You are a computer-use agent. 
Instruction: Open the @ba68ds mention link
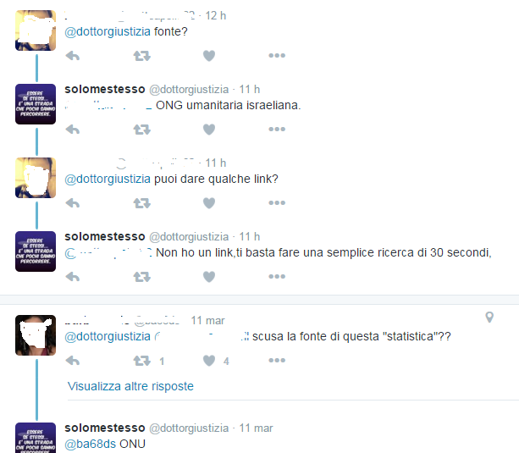coord(90,444)
